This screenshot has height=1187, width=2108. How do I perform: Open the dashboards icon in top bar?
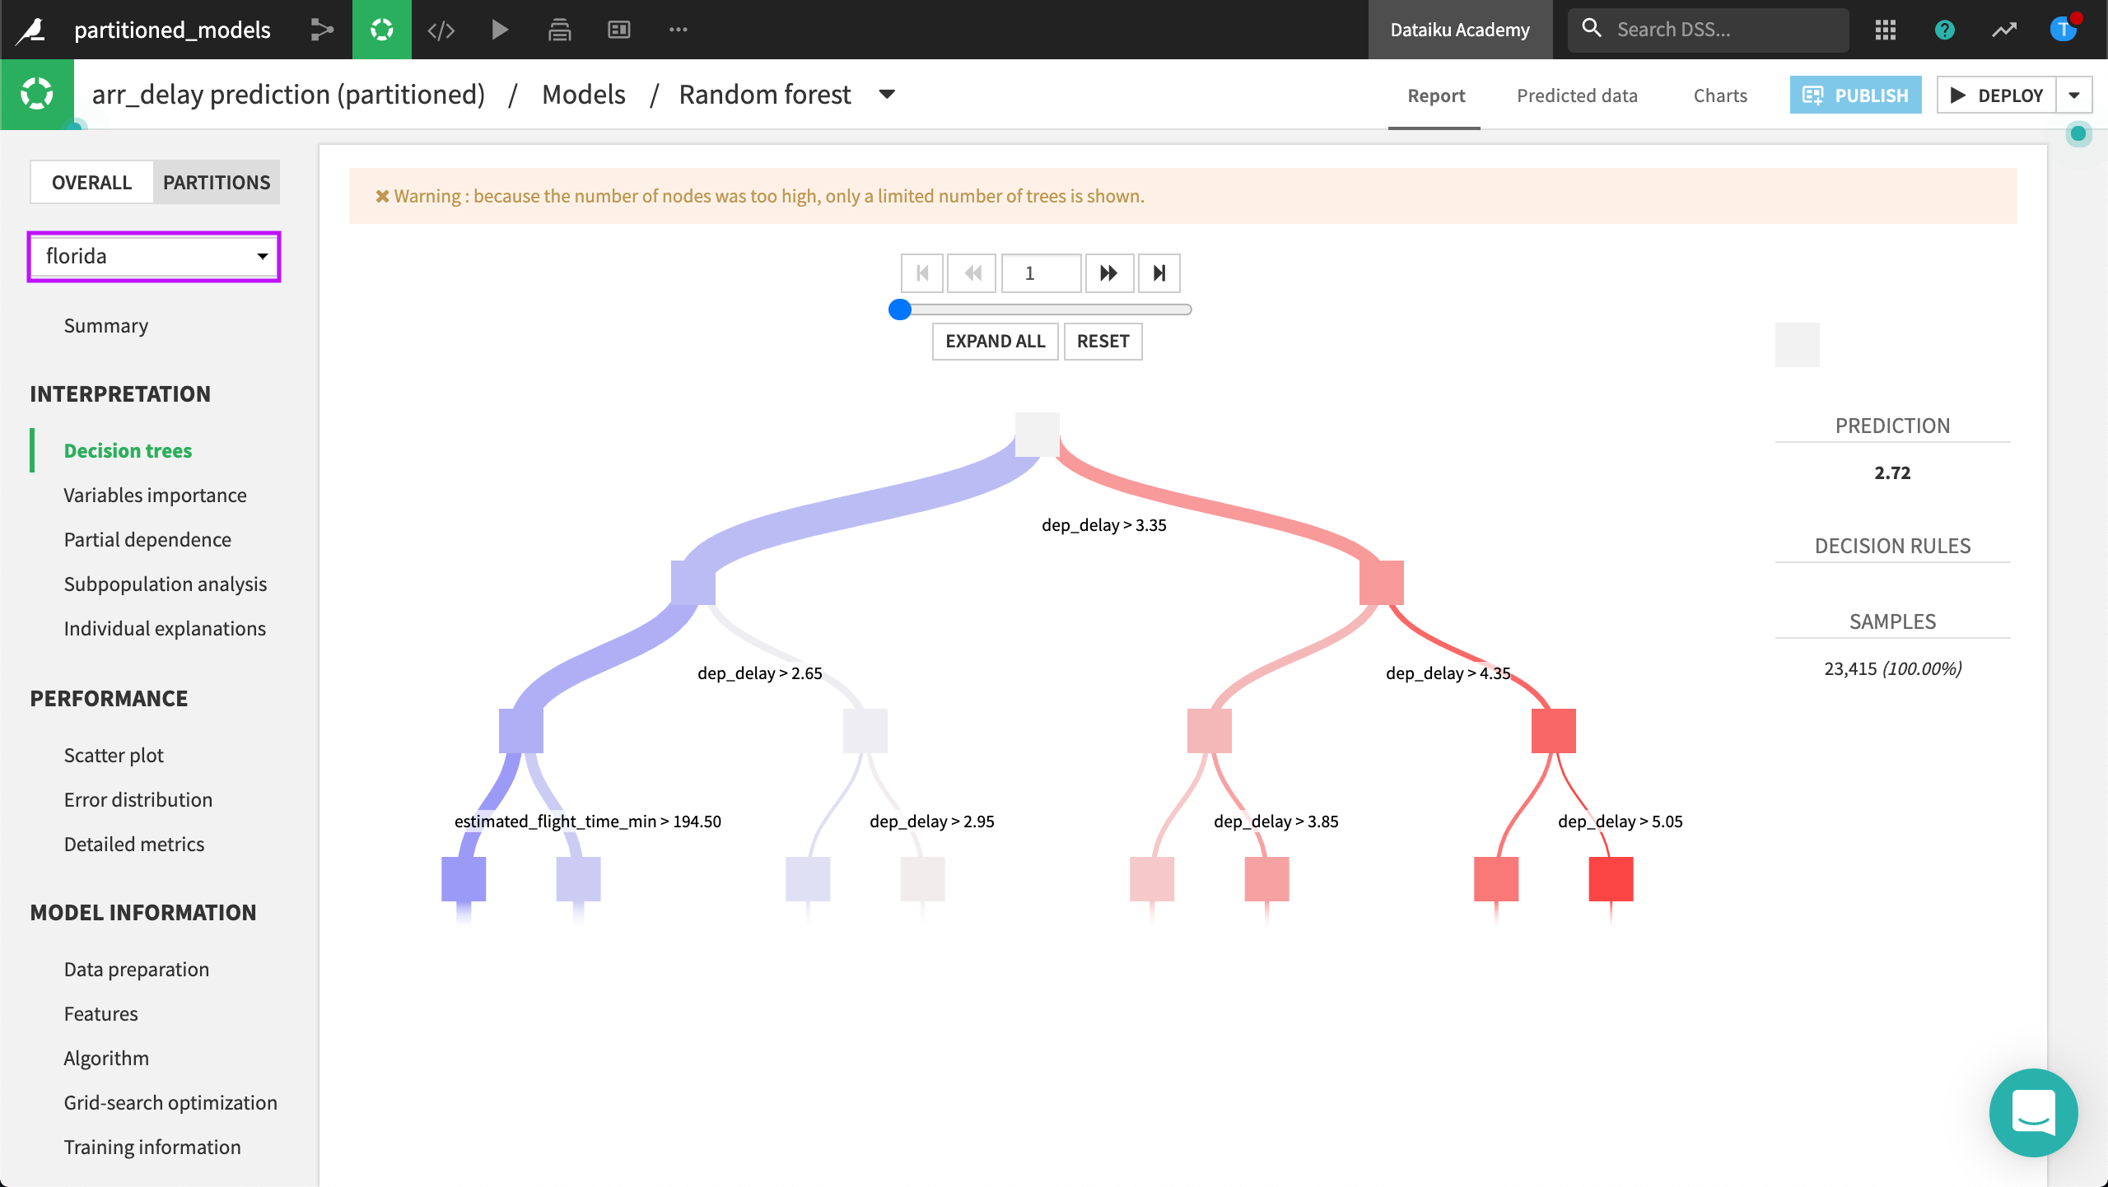[618, 30]
